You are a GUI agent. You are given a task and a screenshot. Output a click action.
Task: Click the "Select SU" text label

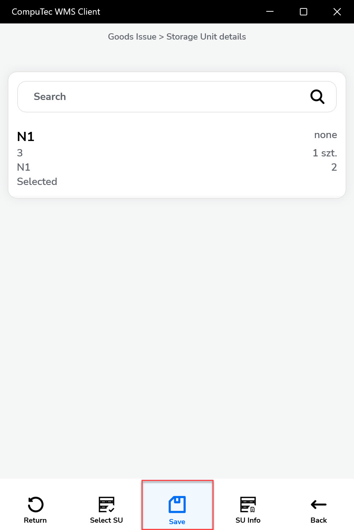pyautogui.click(x=106, y=520)
